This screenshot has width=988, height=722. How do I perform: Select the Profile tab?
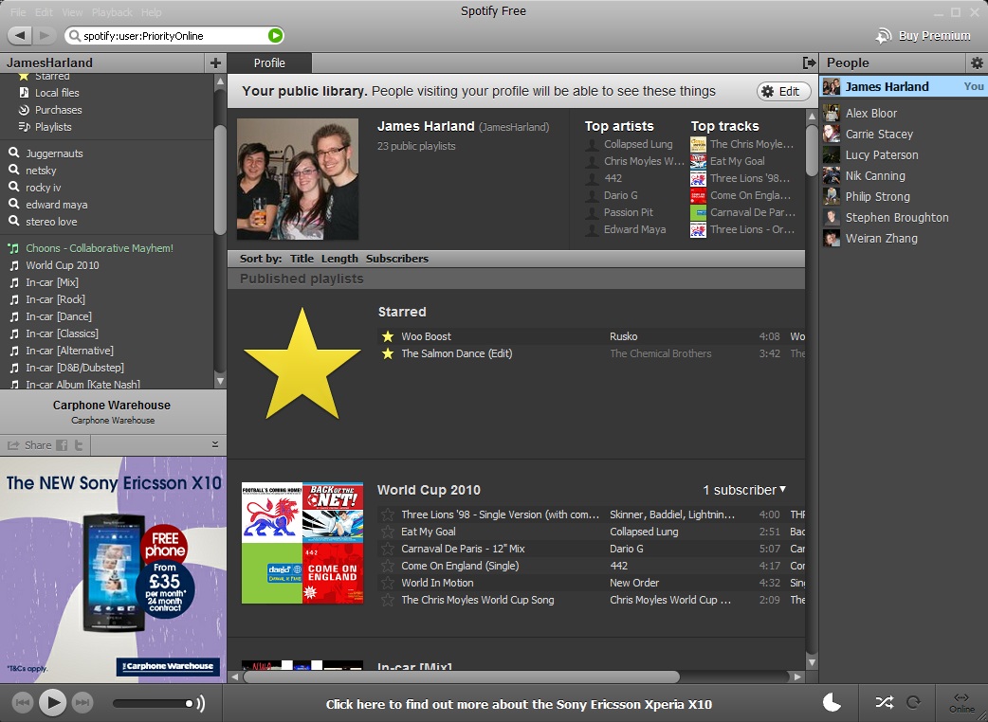(269, 63)
